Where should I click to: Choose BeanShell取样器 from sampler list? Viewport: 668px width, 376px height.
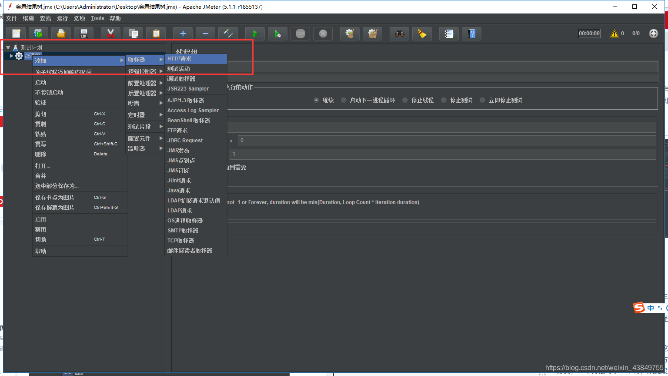[196, 121]
